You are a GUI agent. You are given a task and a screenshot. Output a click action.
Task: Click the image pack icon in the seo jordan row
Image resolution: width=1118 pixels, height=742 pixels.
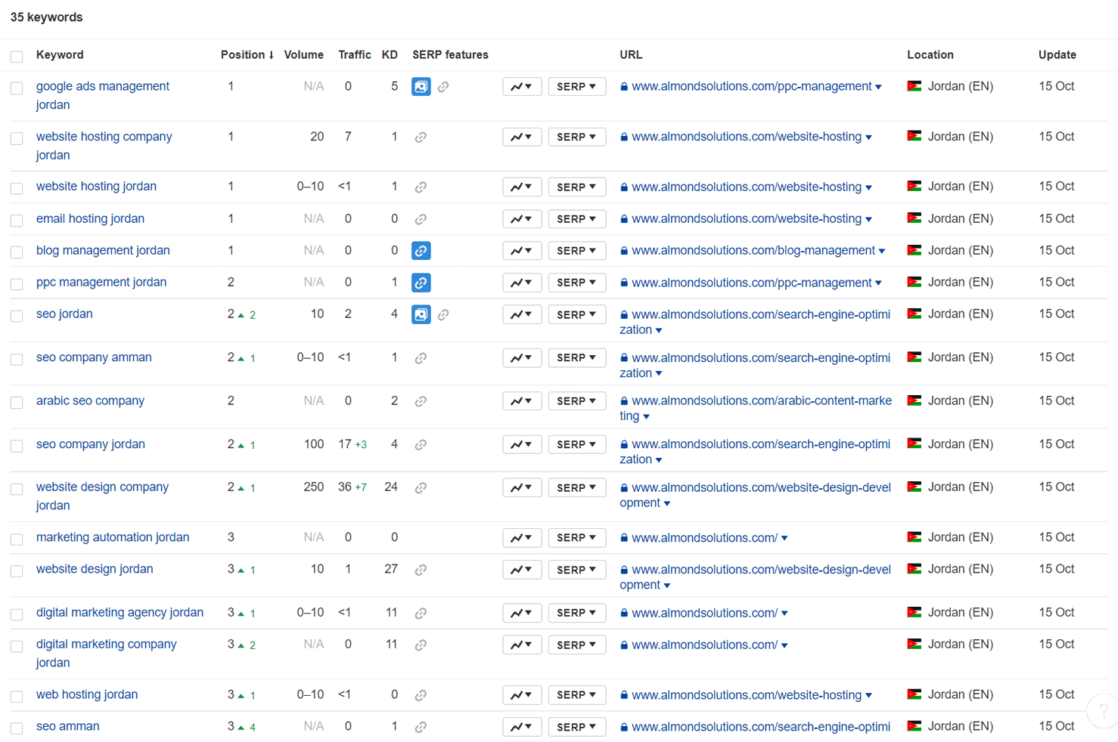421,314
